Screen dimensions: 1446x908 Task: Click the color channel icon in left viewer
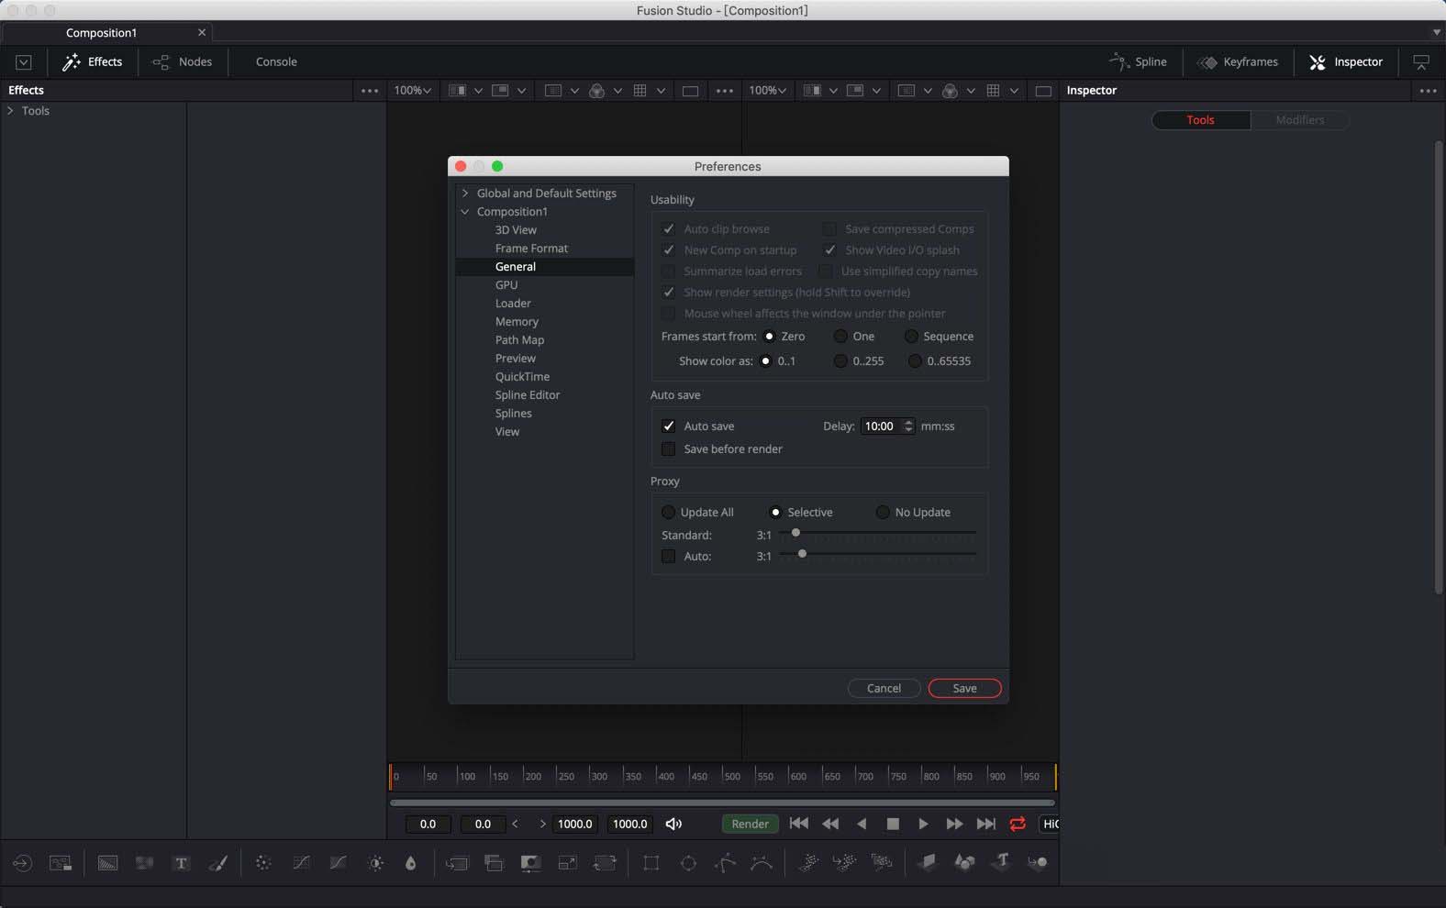point(597,91)
